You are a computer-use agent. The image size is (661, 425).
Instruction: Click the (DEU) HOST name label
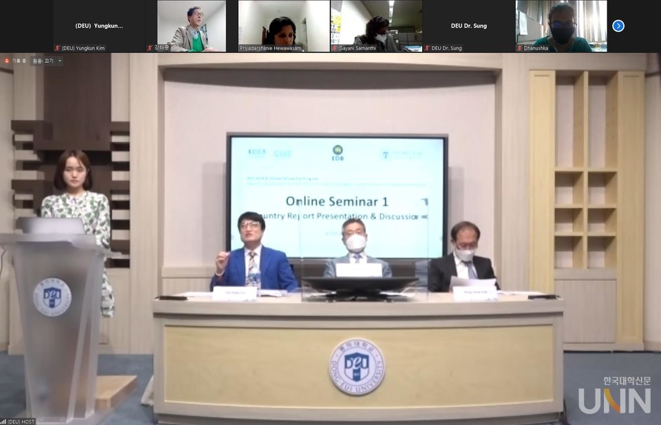21,421
